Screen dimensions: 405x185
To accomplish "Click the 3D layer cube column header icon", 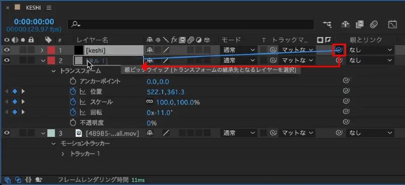I will (x=207, y=40).
